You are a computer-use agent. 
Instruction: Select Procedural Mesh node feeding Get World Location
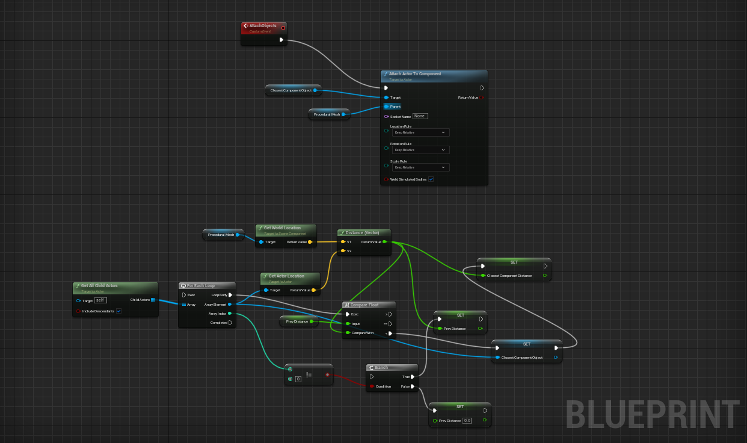click(224, 235)
